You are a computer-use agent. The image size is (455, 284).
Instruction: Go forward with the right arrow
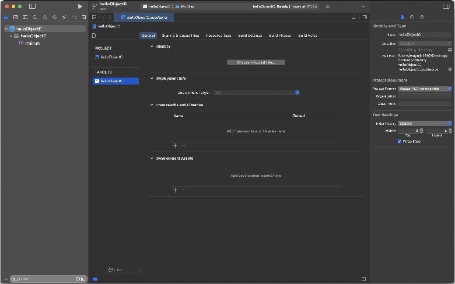[110, 17]
